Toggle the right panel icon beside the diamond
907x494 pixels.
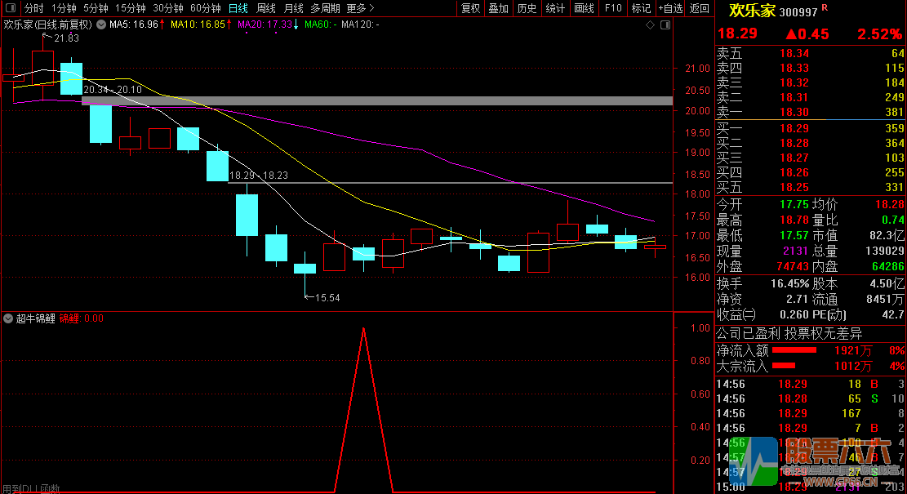(665, 25)
